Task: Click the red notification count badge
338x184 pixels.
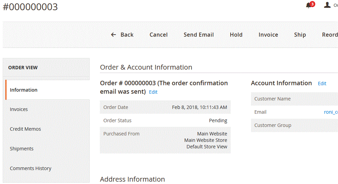Action: pyautogui.click(x=312, y=4)
